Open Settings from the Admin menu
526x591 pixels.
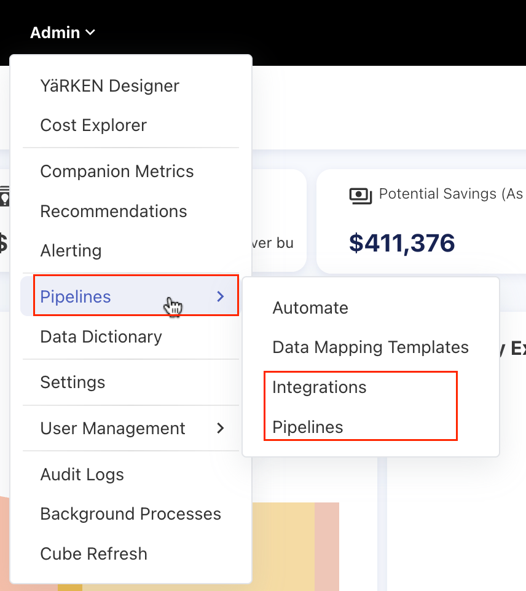pyautogui.click(x=73, y=382)
